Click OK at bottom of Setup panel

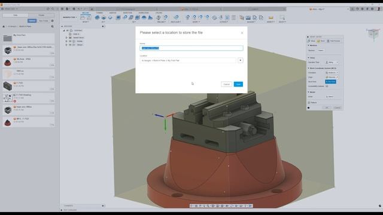[x=327, y=107]
